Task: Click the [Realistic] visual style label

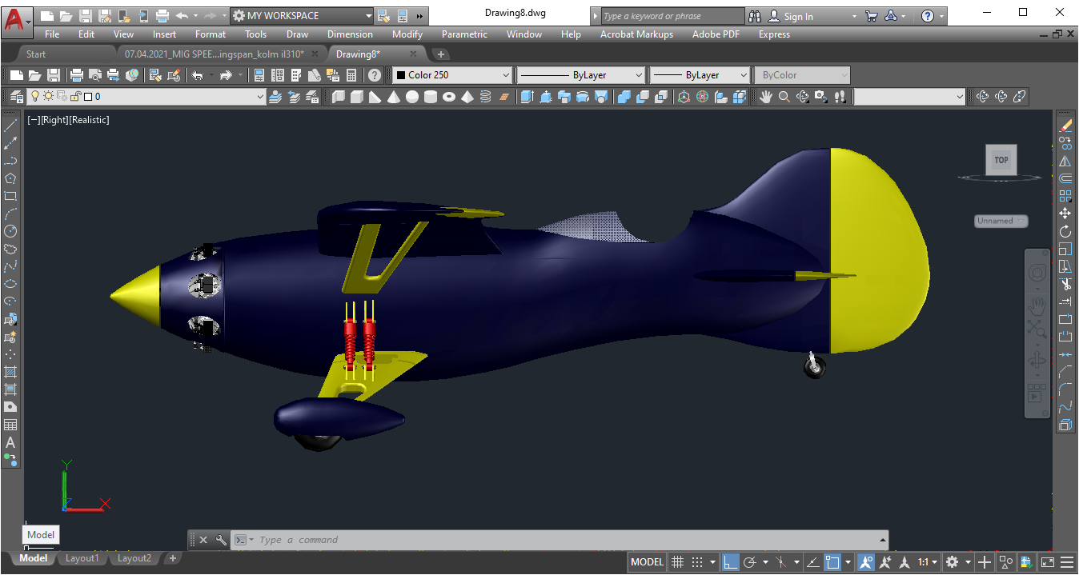Action: 88,120
